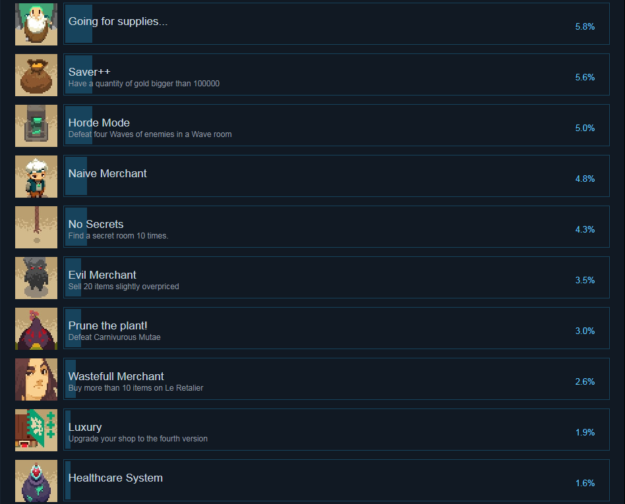Click the Horde Mode achievement title

[x=99, y=123]
